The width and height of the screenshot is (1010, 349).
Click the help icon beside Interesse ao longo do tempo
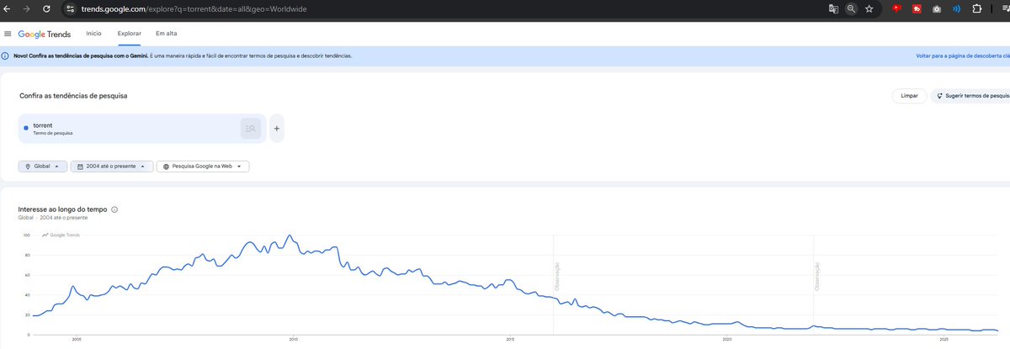click(114, 209)
